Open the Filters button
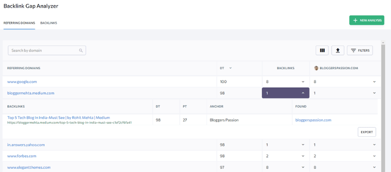The image size is (391, 172). pyautogui.click(x=360, y=50)
